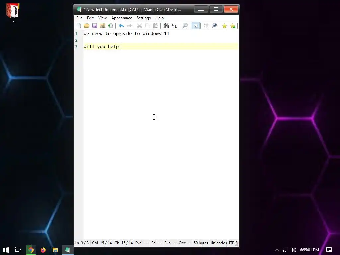This screenshot has width=340, height=255.
Task: Open the View menu
Action: (102, 18)
